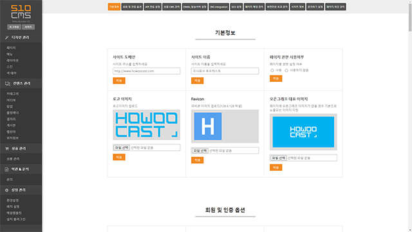Viewport: 412px width, 232px height.
Task: Click the Favicon H preview image
Action: tap(208, 126)
